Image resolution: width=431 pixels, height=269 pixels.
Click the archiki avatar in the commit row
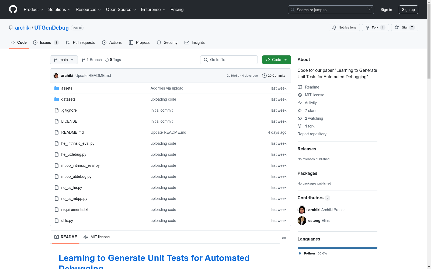[56, 76]
